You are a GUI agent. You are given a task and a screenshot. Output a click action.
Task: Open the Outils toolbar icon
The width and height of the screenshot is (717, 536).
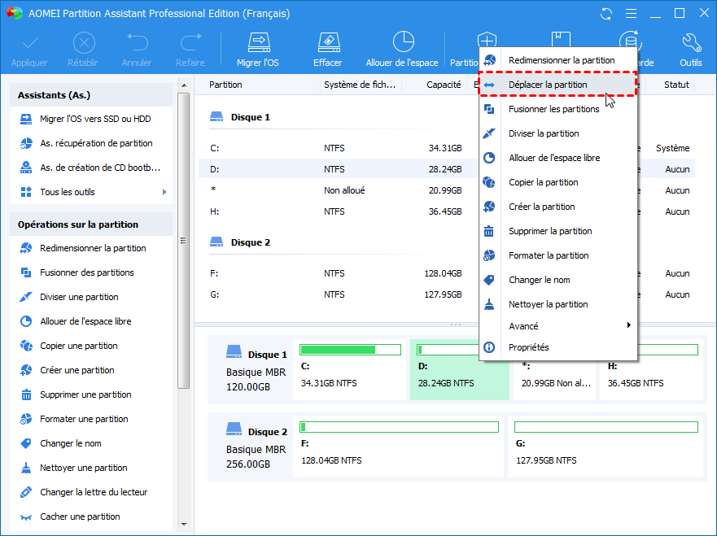(x=691, y=50)
